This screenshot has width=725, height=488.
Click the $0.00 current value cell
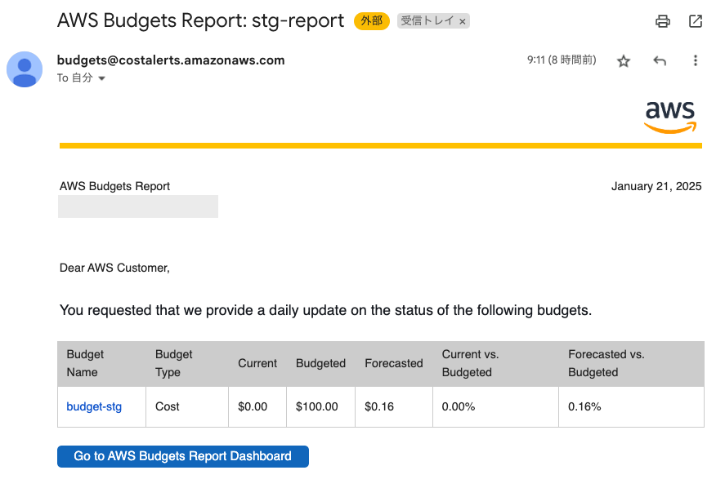(257, 406)
